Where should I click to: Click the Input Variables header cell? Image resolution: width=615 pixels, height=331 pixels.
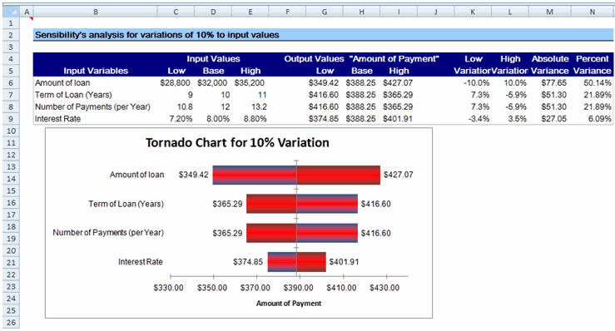[x=96, y=71]
